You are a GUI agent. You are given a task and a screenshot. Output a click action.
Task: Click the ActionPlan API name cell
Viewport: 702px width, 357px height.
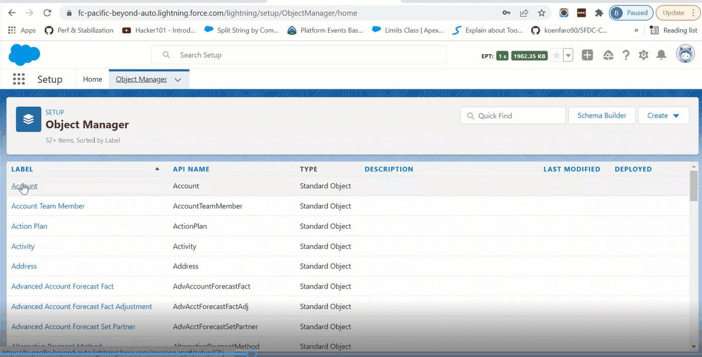[190, 226]
